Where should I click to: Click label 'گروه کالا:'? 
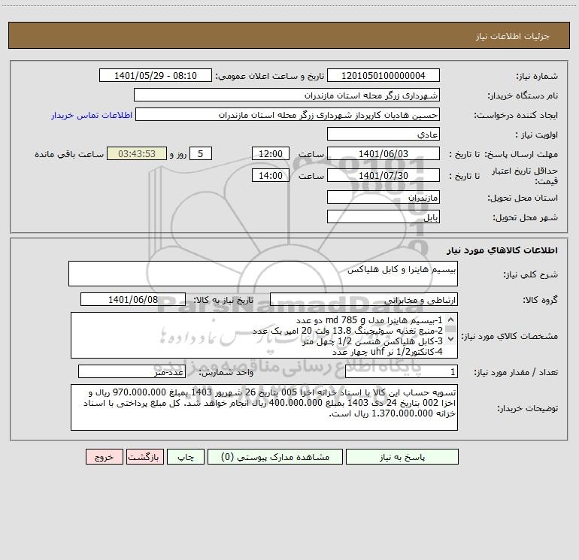coord(540,300)
